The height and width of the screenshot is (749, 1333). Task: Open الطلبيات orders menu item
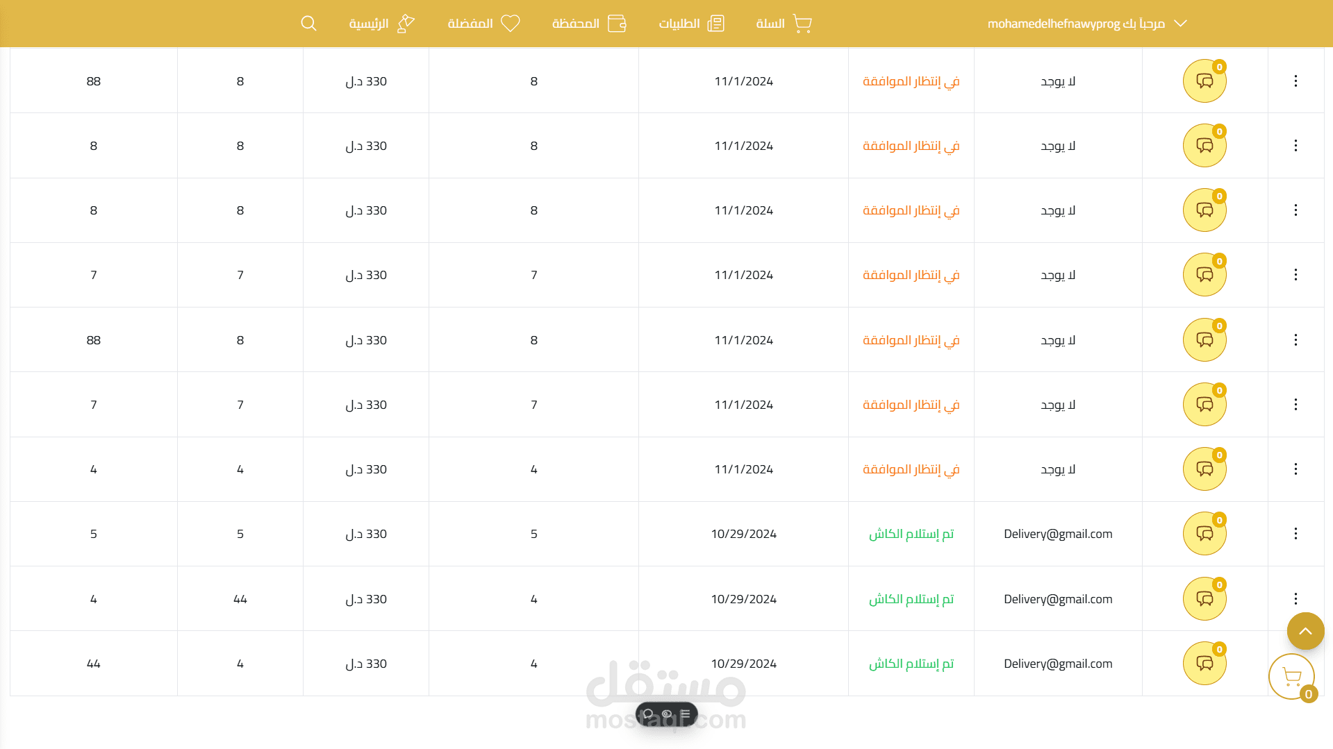coord(691,24)
